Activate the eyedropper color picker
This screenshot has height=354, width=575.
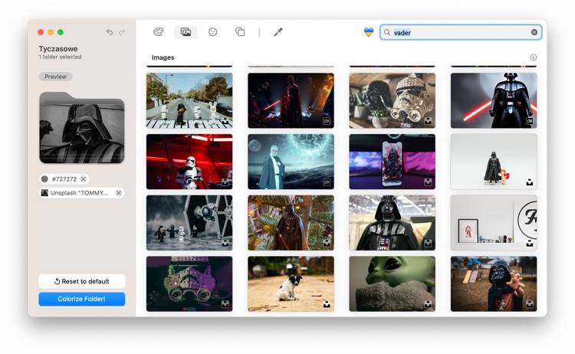[x=278, y=32]
